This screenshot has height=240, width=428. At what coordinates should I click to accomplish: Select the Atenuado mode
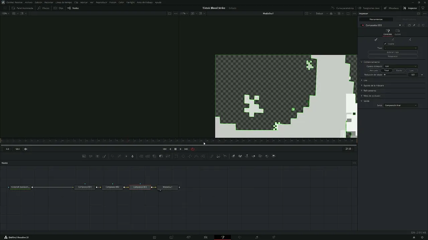[x=374, y=71]
